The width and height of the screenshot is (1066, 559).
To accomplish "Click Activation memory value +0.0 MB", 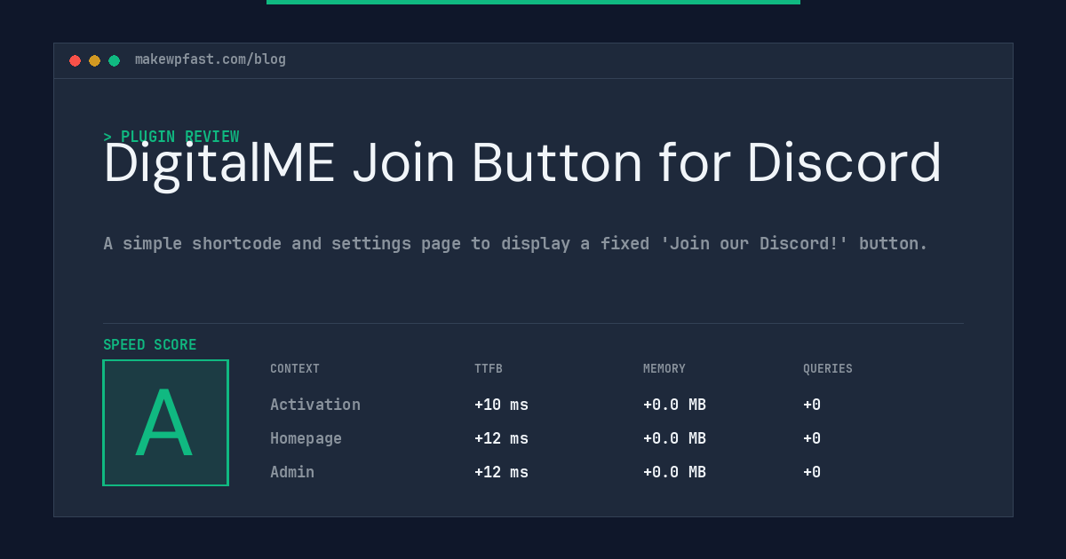I will [674, 405].
